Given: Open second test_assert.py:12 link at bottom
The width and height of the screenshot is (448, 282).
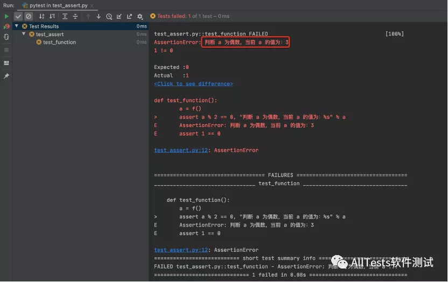Looking at the screenshot, I should click(x=181, y=250).
